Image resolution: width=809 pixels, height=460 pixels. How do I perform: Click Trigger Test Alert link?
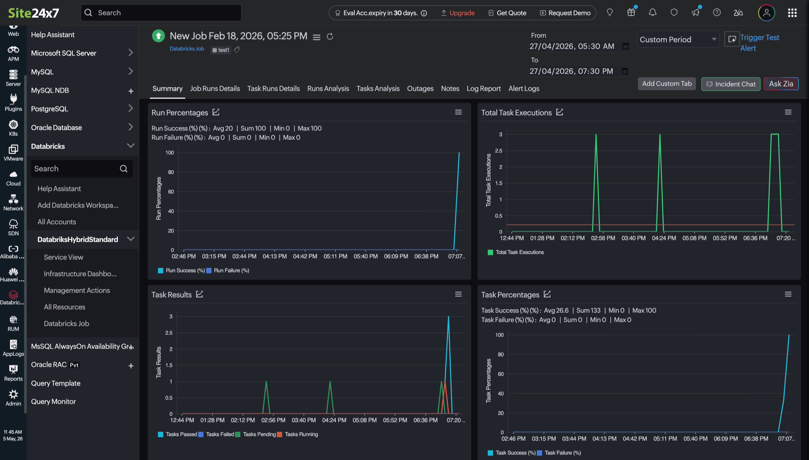[x=759, y=43]
